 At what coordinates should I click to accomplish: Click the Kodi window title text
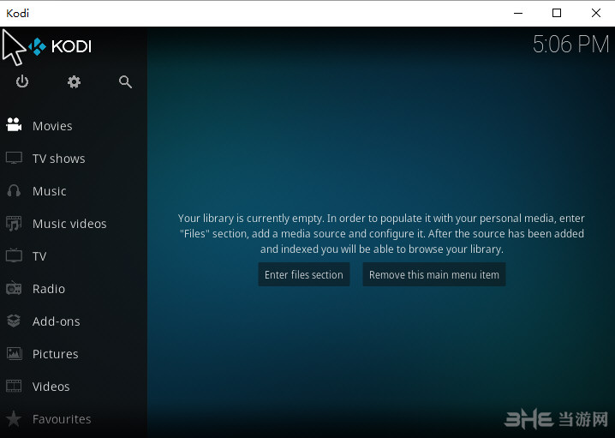[18, 13]
